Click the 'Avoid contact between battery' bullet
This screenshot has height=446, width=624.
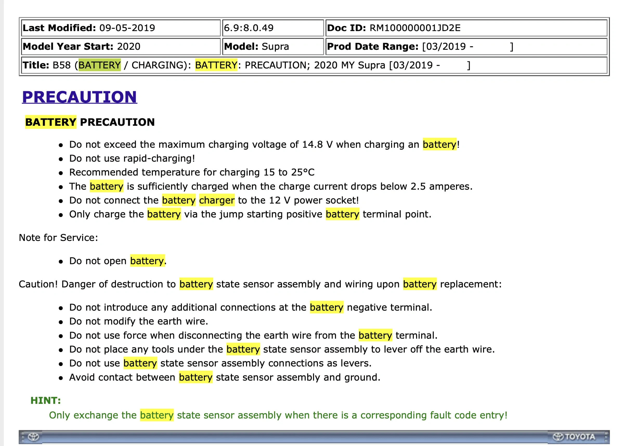point(225,377)
